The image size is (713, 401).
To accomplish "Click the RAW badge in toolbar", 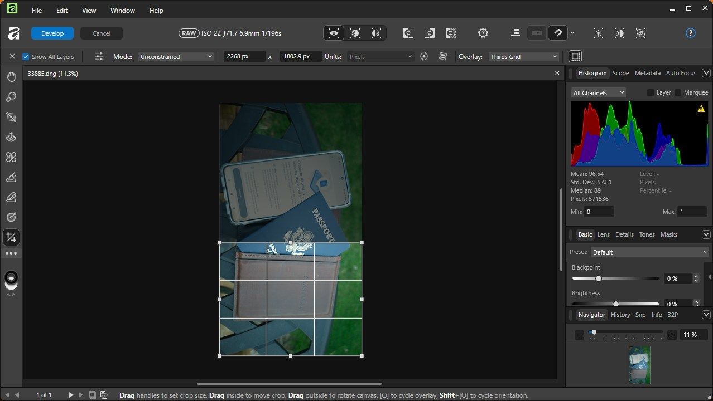I will click(189, 33).
